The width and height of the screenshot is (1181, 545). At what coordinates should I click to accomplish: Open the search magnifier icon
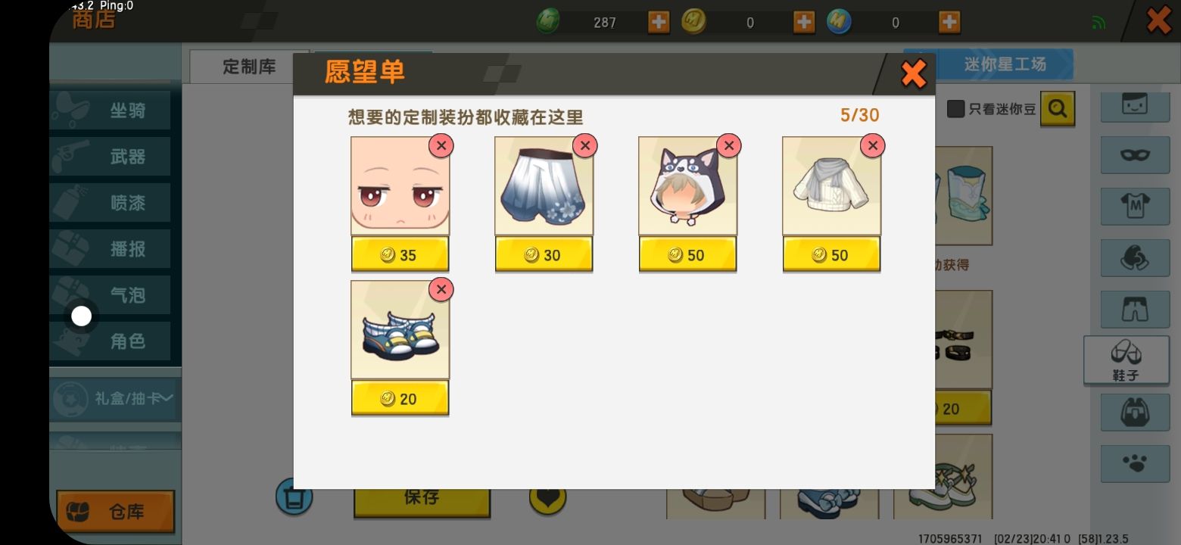pyautogui.click(x=1058, y=109)
